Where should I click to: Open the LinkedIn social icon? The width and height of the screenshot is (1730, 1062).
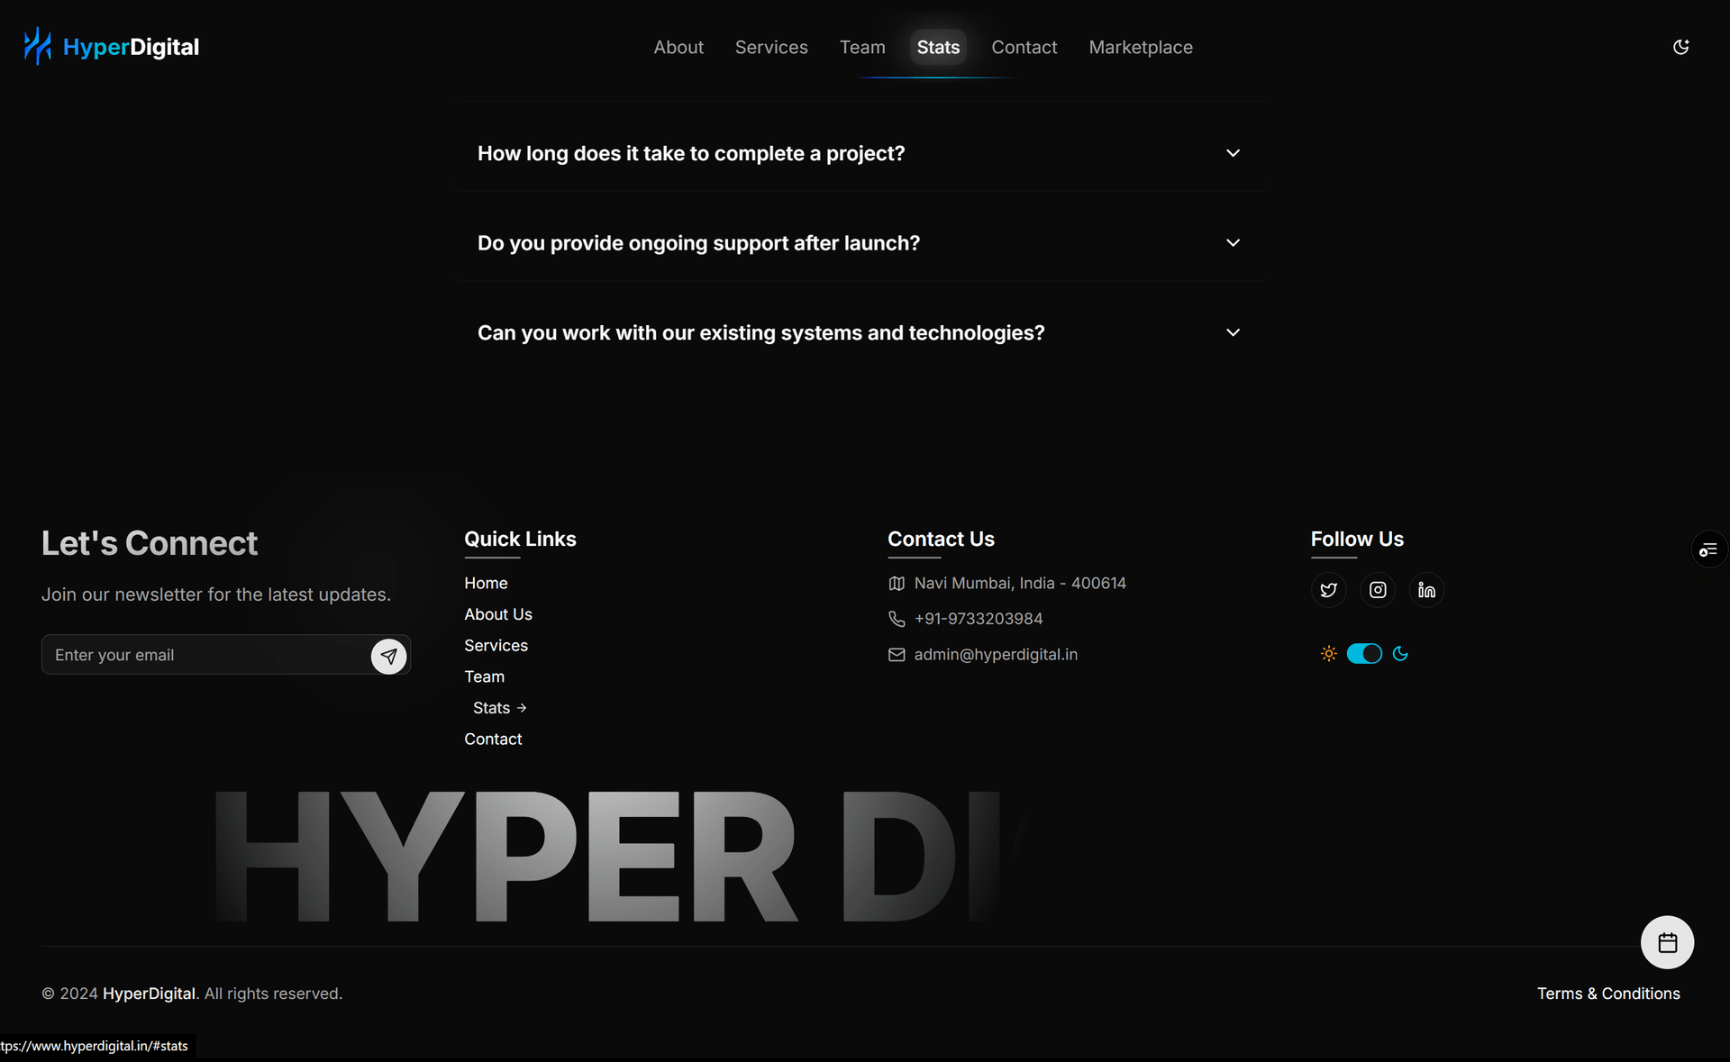(1426, 590)
